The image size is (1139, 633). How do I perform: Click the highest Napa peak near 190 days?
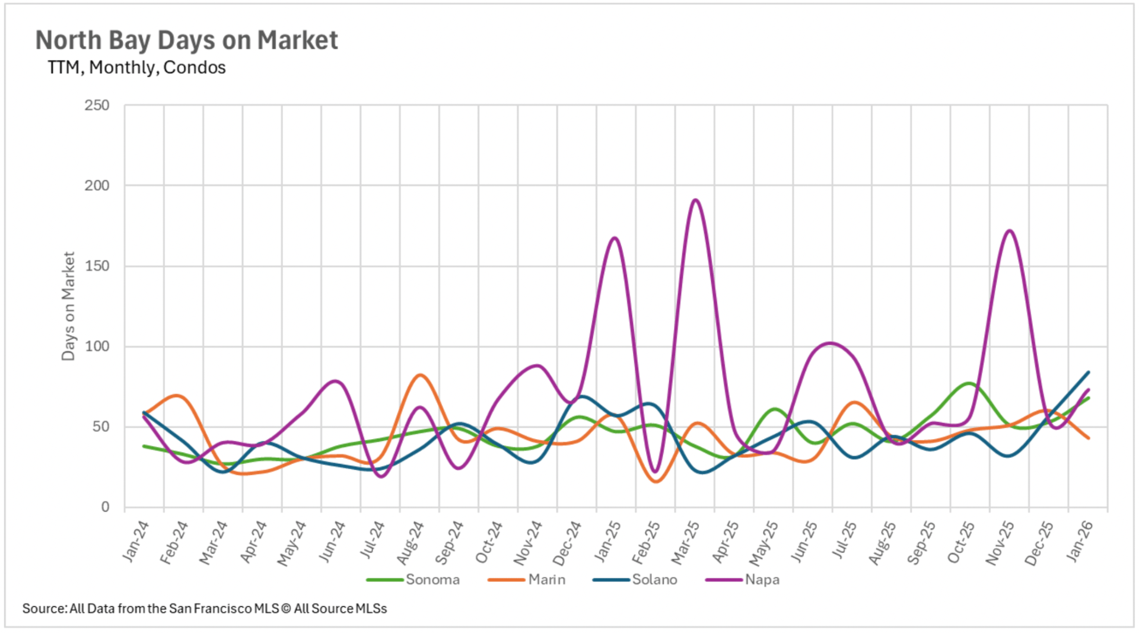(x=695, y=200)
